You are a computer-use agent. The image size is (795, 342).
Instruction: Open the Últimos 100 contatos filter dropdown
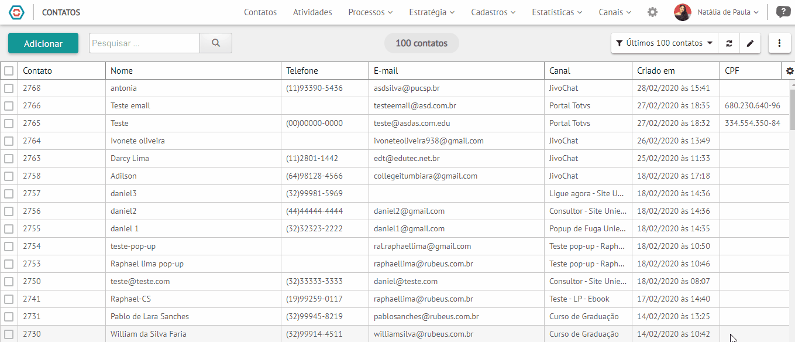[x=665, y=43]
